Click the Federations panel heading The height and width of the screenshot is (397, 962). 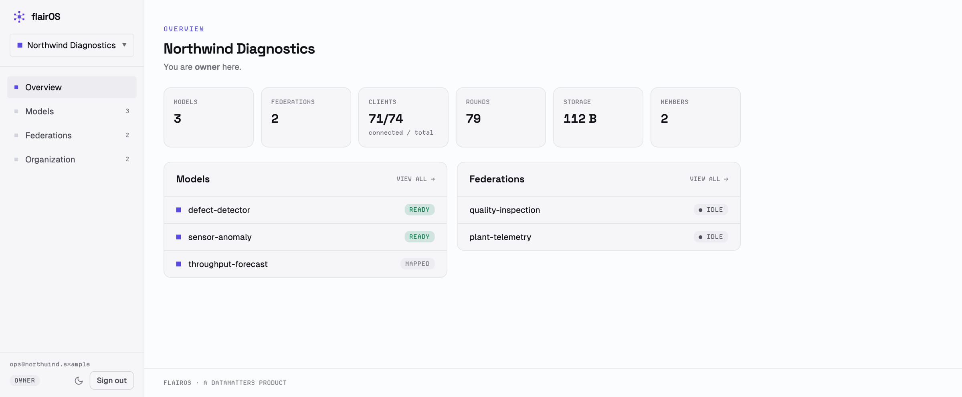pyautogui.click(x=497, y=179)
